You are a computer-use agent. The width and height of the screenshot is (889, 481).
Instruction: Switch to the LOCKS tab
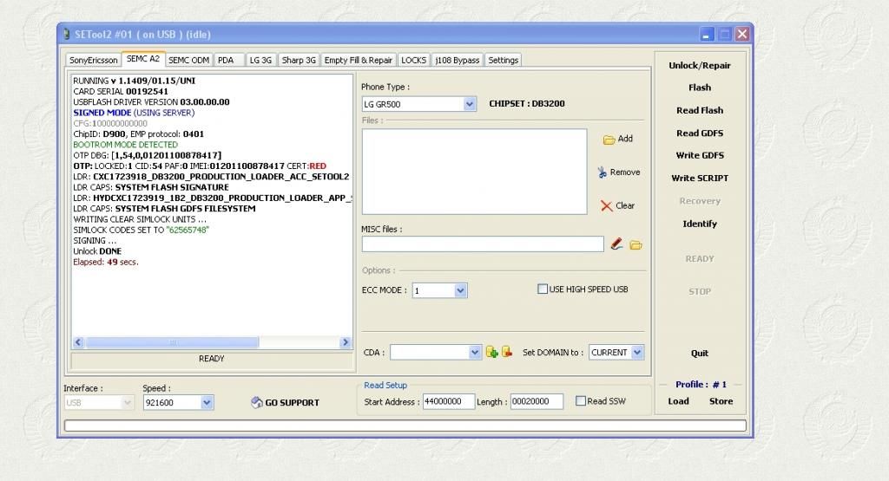coord(413,60)
